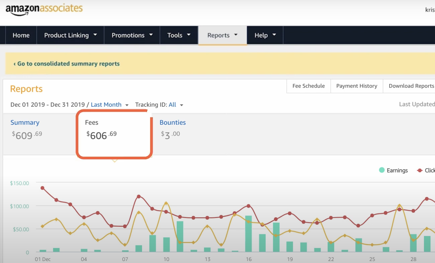Switch to the Summary tab
The image size is (435, 263).
click(x=25, y=122)
